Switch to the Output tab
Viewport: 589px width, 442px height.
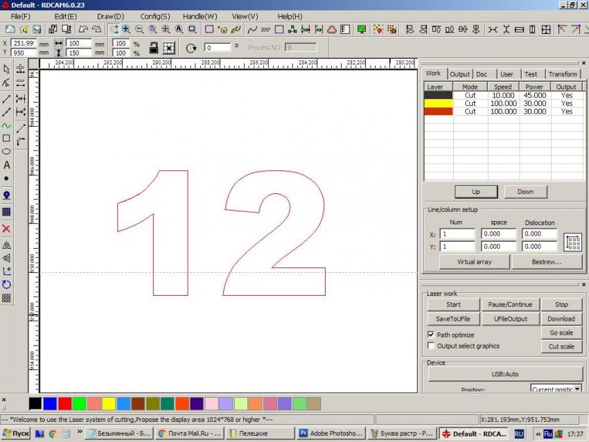pyautogui.click(x=459, y=74)
